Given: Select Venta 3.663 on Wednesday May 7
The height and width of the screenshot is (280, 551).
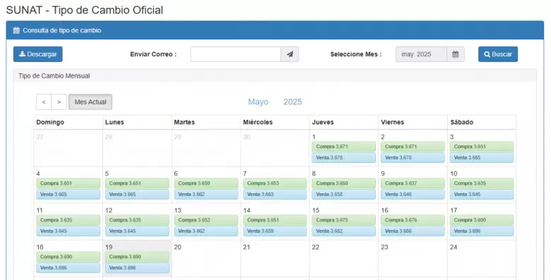Looking at the screenshot, I should click(x=275, y=195).
